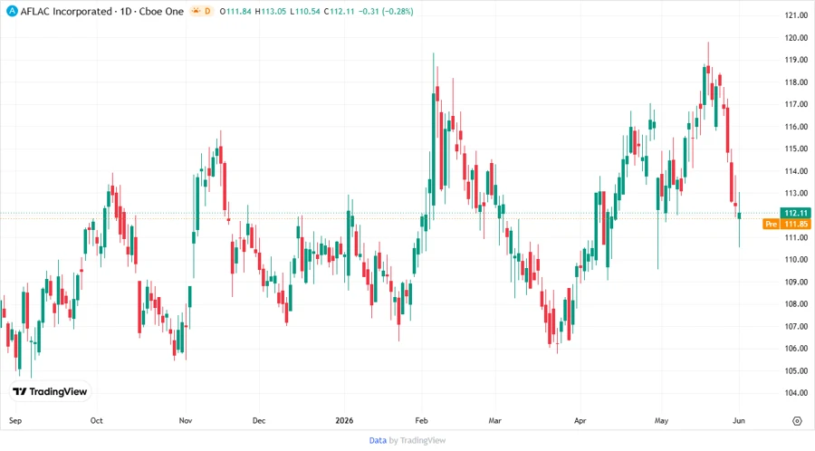The image size is (815, 451).
Task: Click the '2026' label on the time axis
Action: 344,420
